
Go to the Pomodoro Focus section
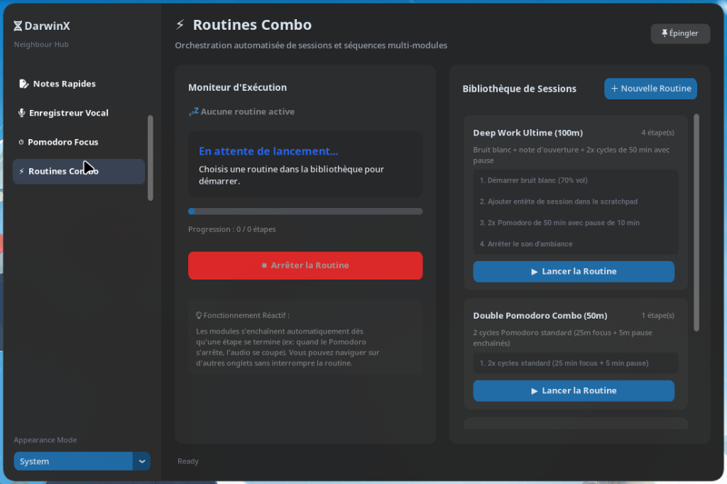78,142
